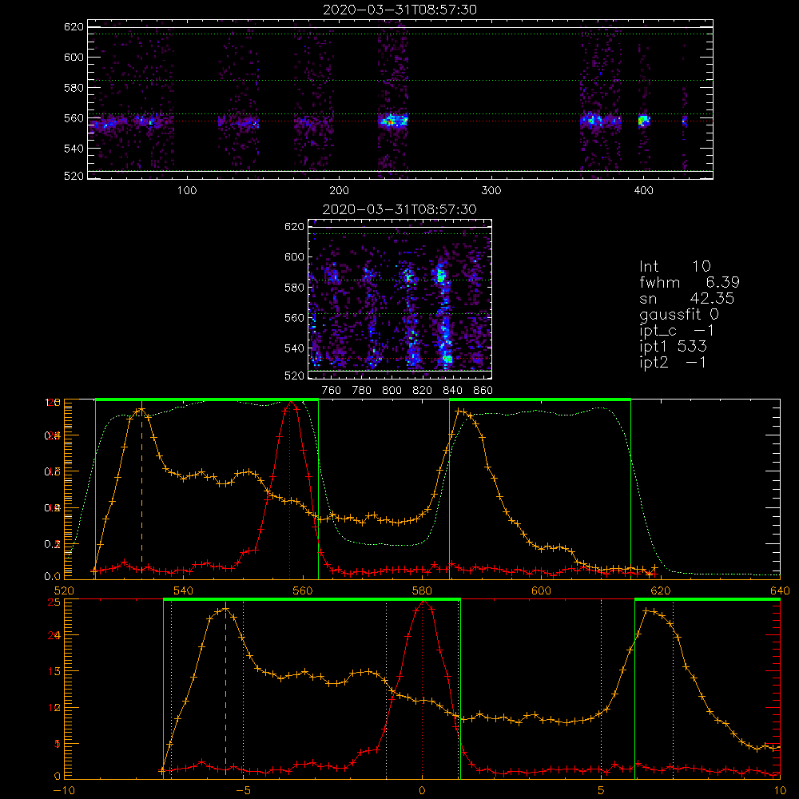Click bright green blob near 585 in middle image
This screenshot has width=799, height=799.
pyautogui.click(x=441, y=276)
